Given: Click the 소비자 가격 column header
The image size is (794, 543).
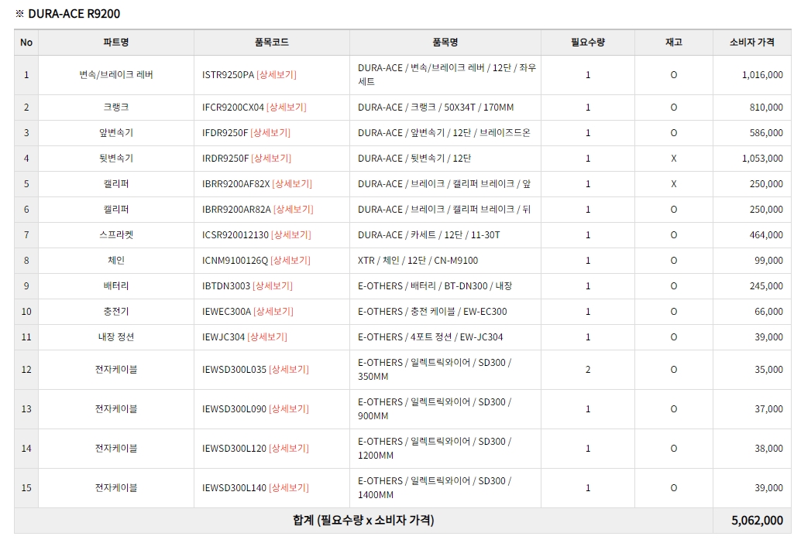Looking at the screenshot, I should point(752,43).
